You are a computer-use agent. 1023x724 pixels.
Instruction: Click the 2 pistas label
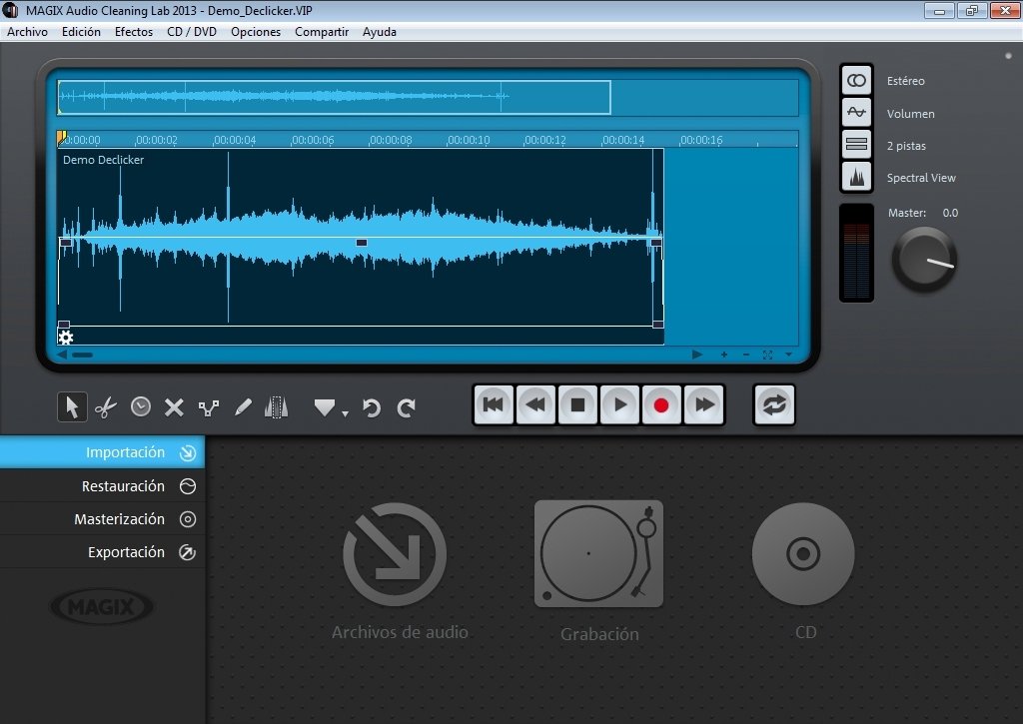pyautogui.click(x=906, y=146)
